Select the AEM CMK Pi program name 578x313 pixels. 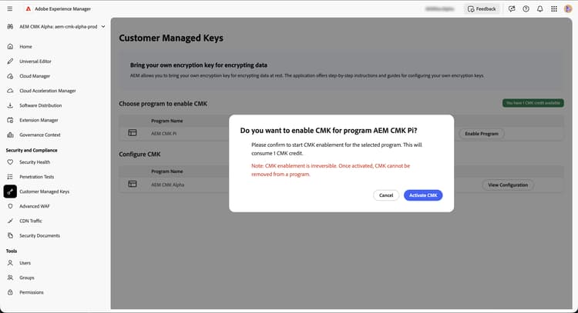click(163, 134)
